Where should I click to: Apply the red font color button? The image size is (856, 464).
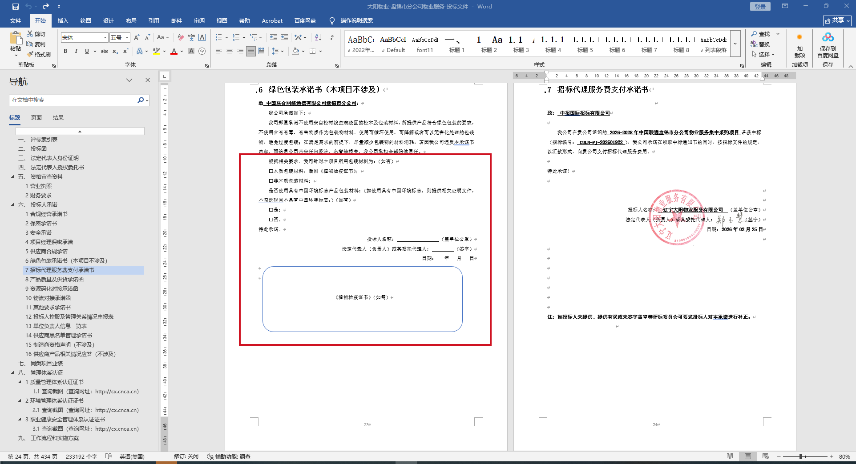click(174, 51)
